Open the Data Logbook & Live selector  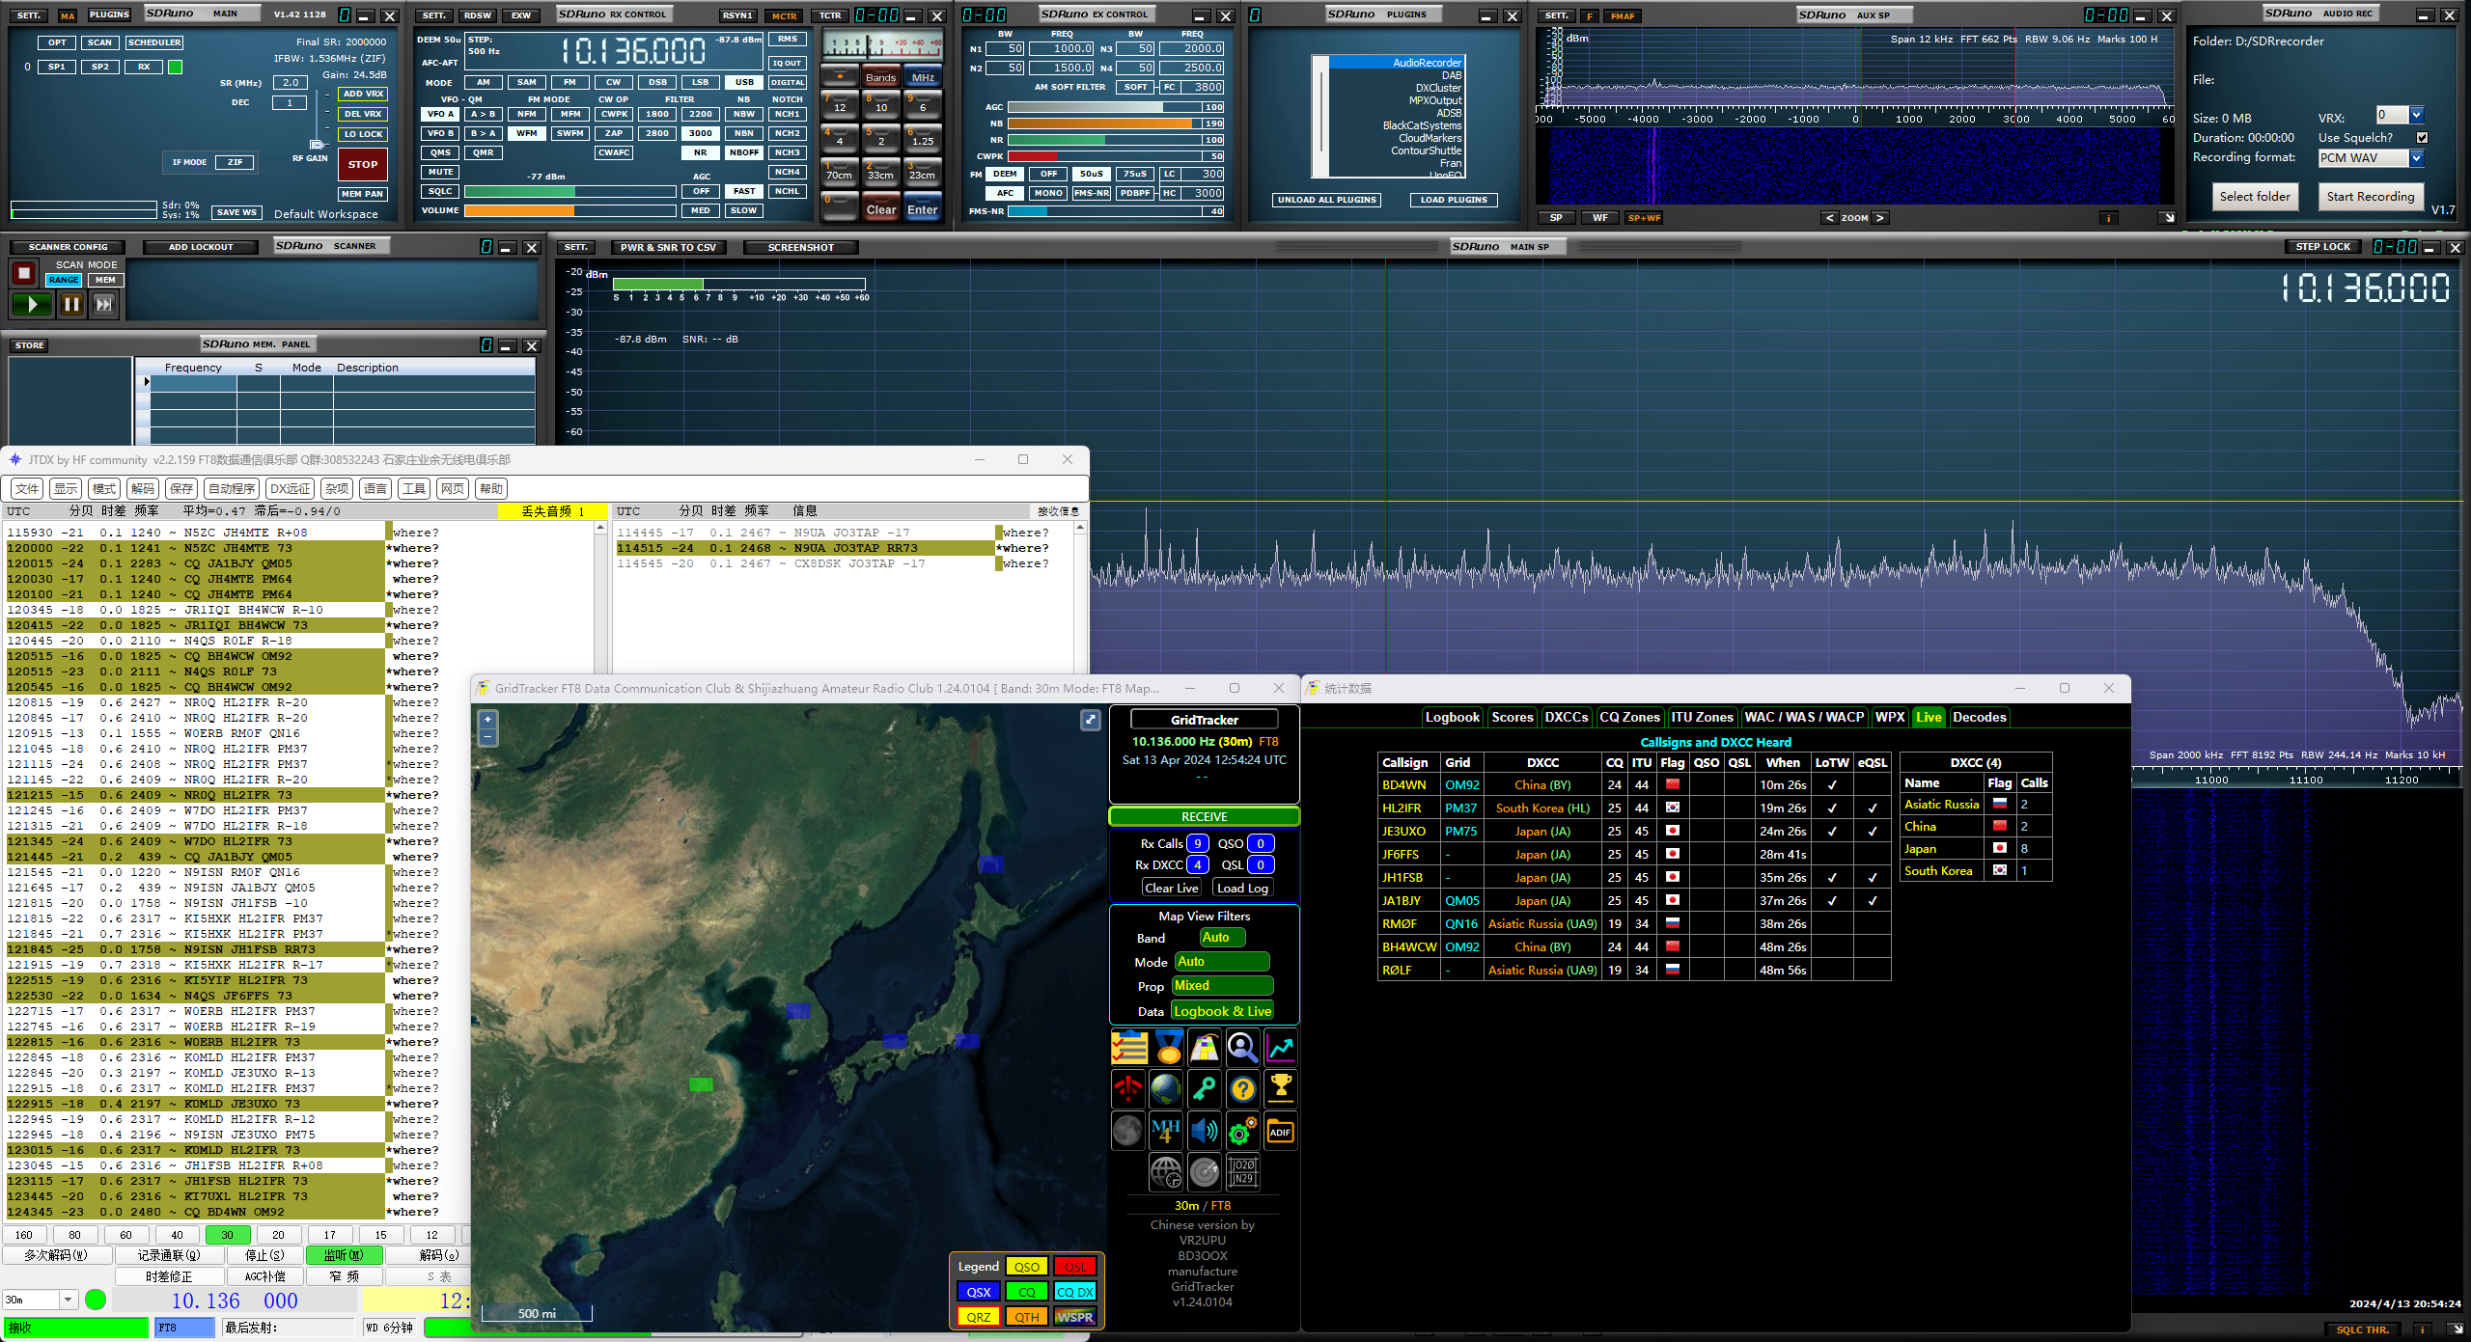point(1222,1011)
